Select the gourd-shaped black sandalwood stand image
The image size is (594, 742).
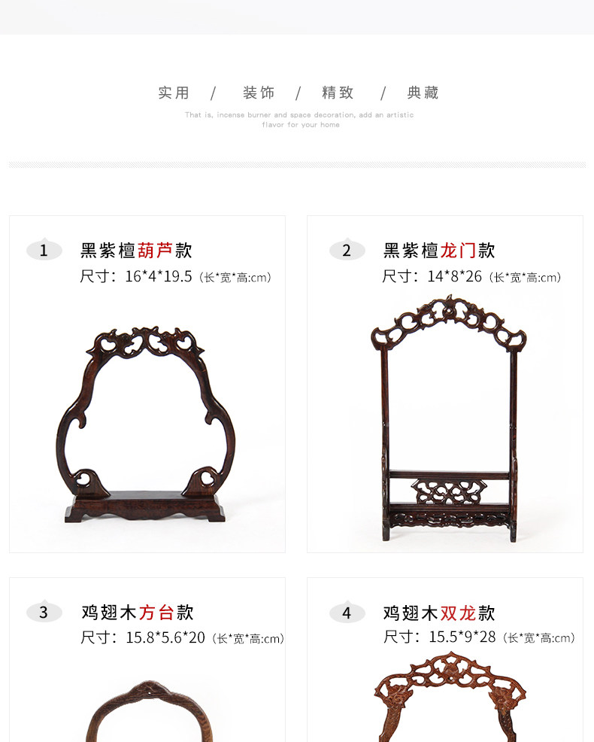click(146, 424)
